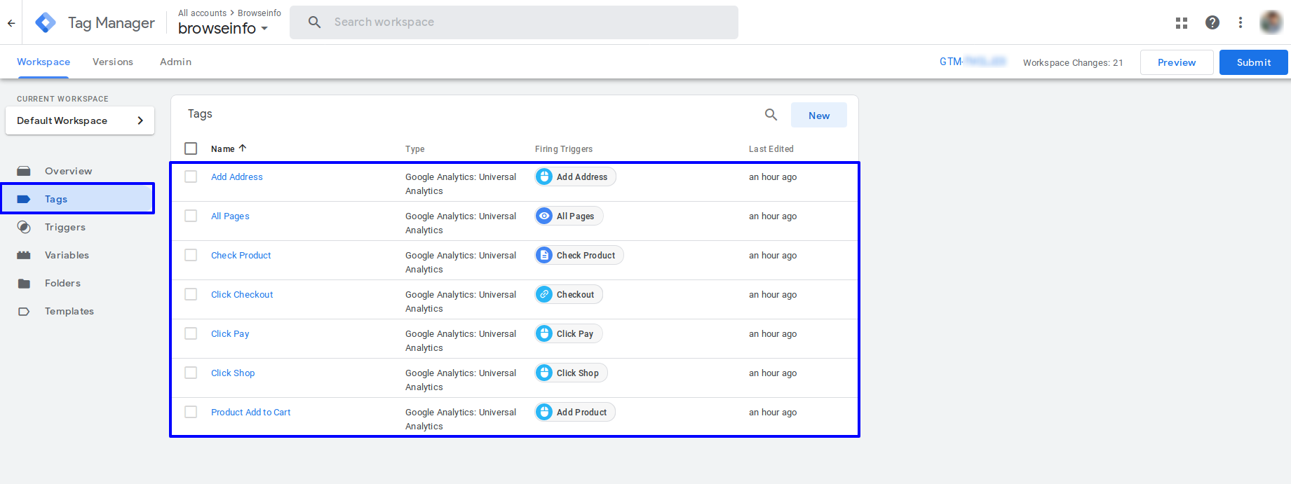Open Templates in the sidebar
1291x484 pixels.
click(x=69, y=311)
